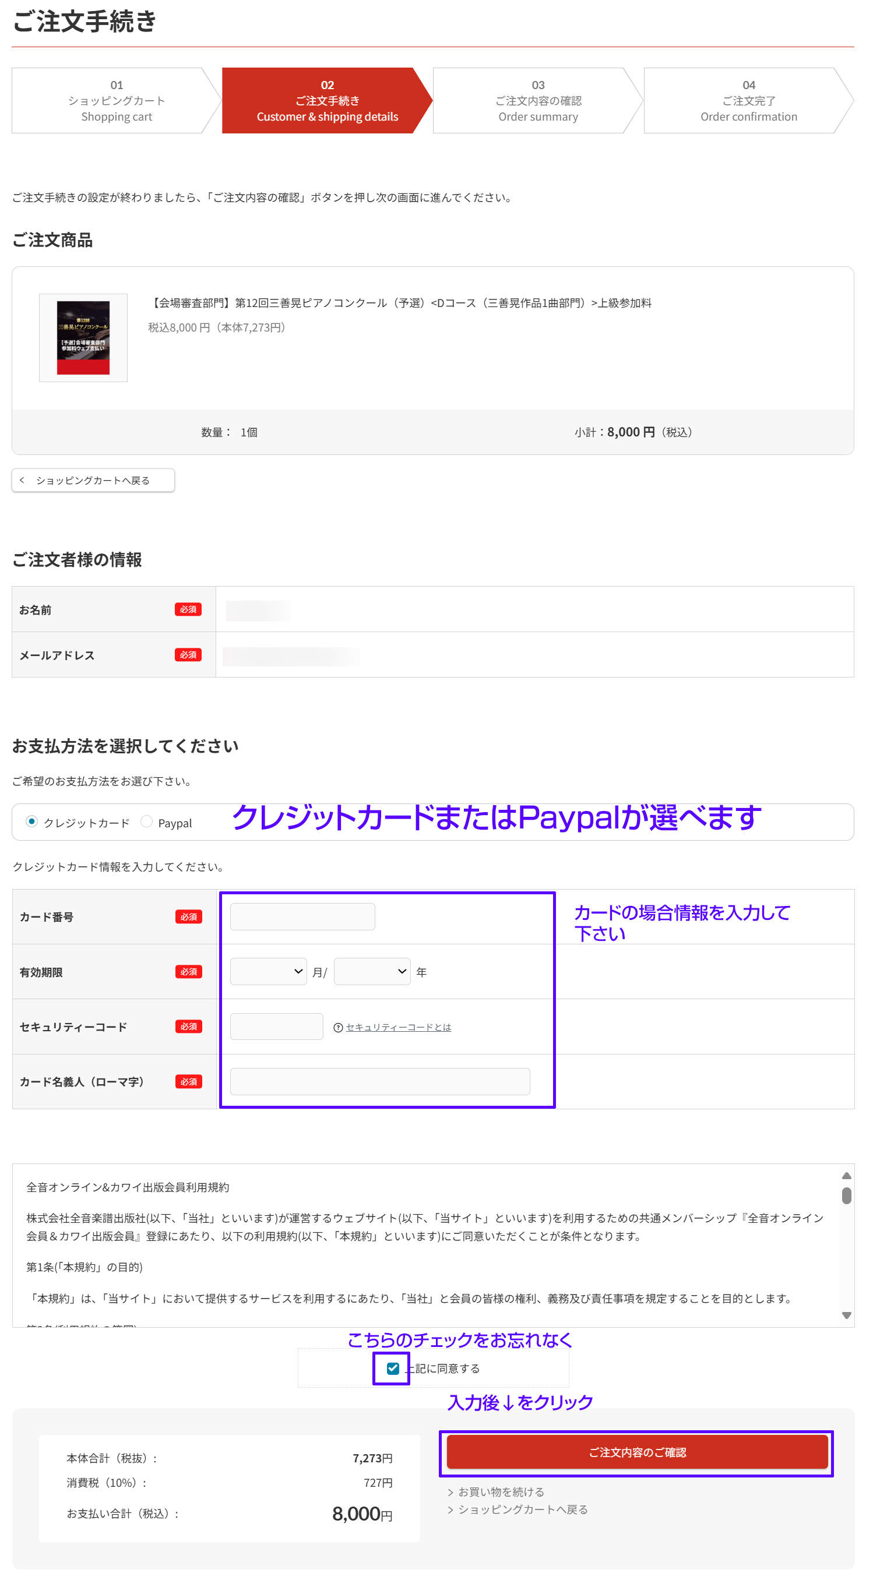Click the terms box scrollbar thumb
The image size is (873, 1580).
[847, 1195]
